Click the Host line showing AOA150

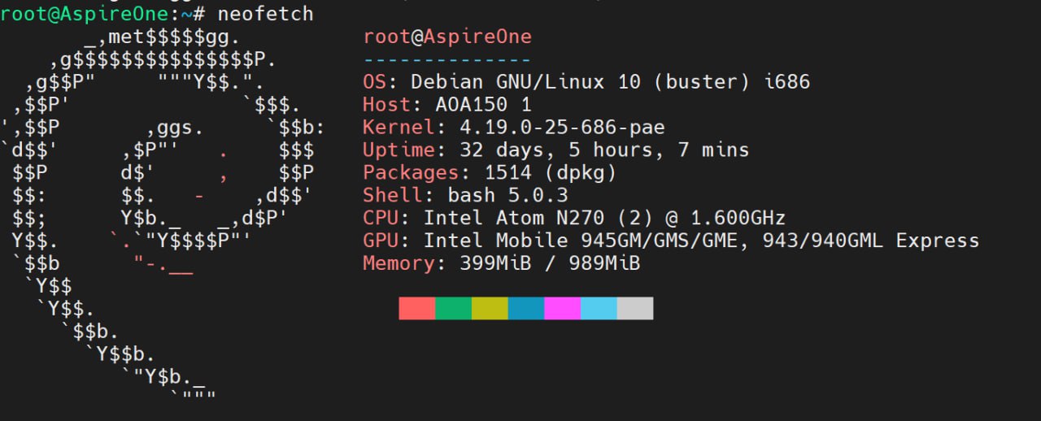click(447, 105)
